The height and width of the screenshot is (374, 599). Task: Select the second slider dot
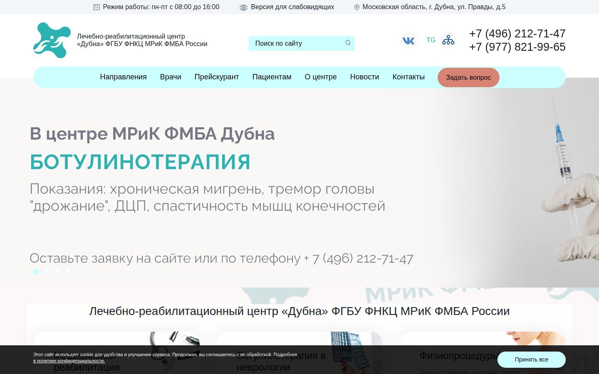tap(47, 271)
